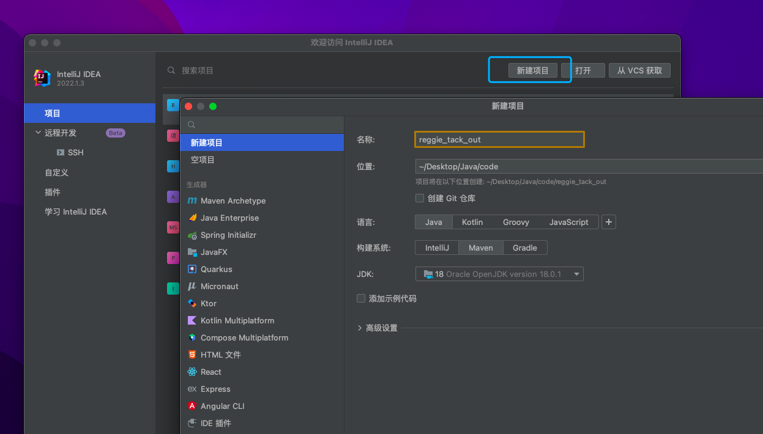The image size is (763, 434).
Task: Enable the 创建 Git 仓库 checkbox
Action: pos(420,198)
